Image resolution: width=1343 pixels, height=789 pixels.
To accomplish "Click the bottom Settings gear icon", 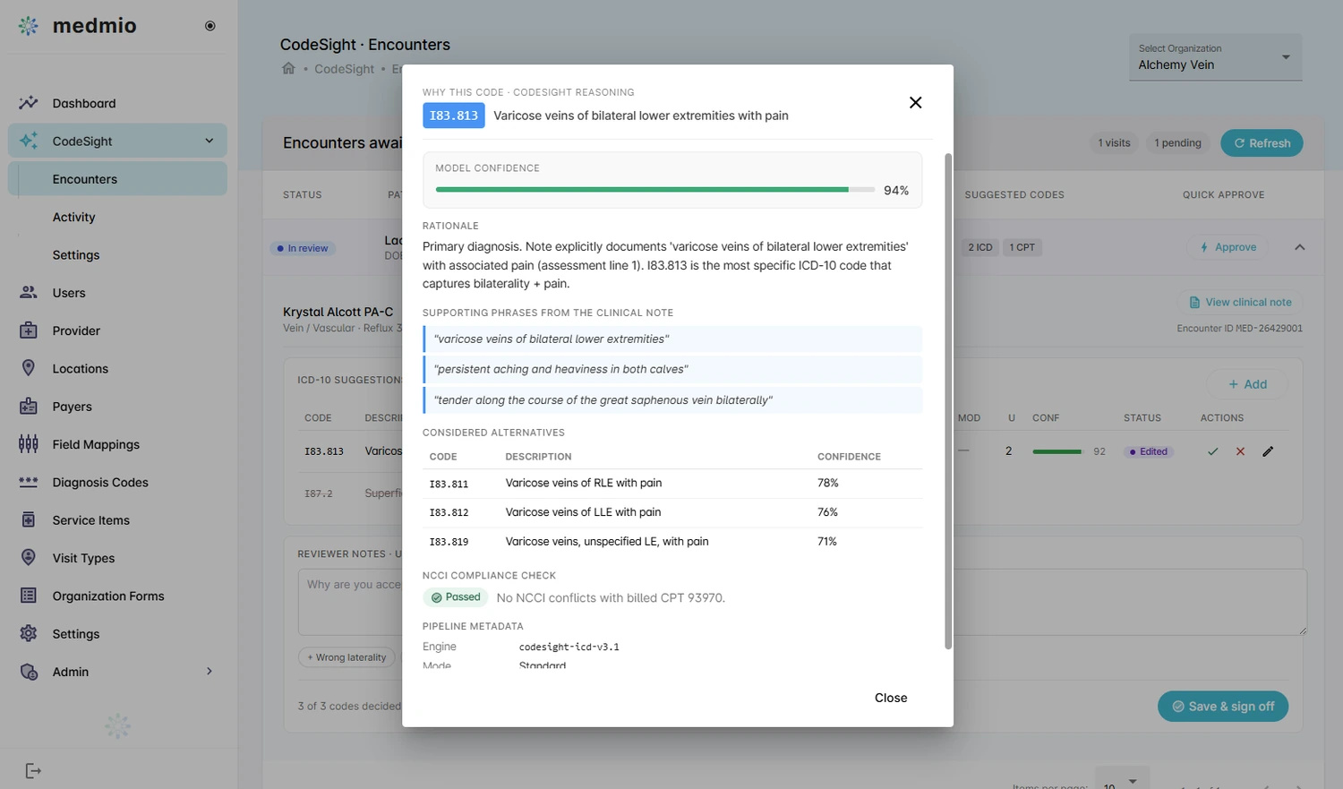I will [29, 634].
